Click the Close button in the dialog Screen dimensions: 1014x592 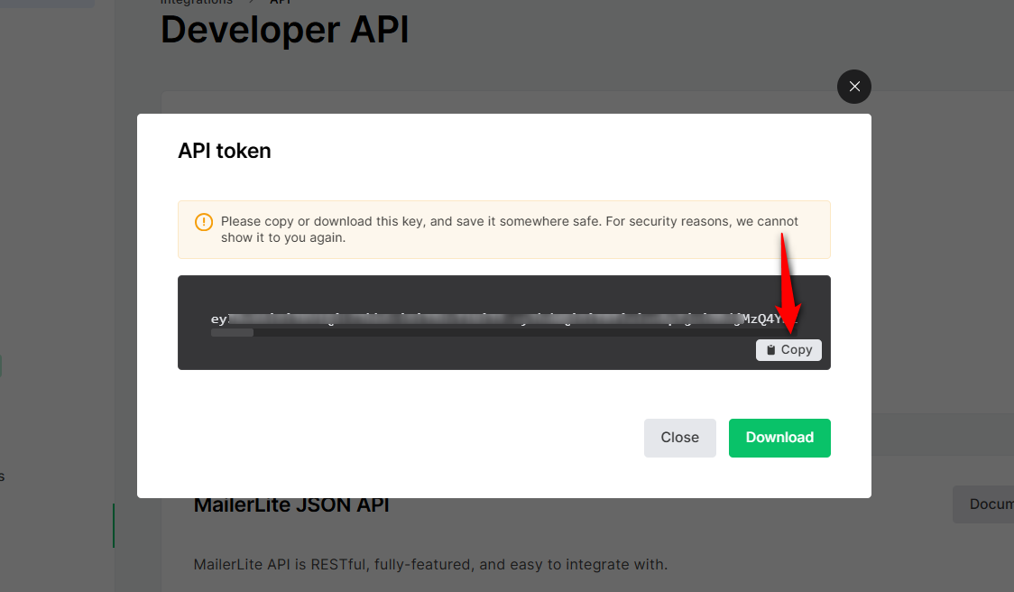[679, 438]
